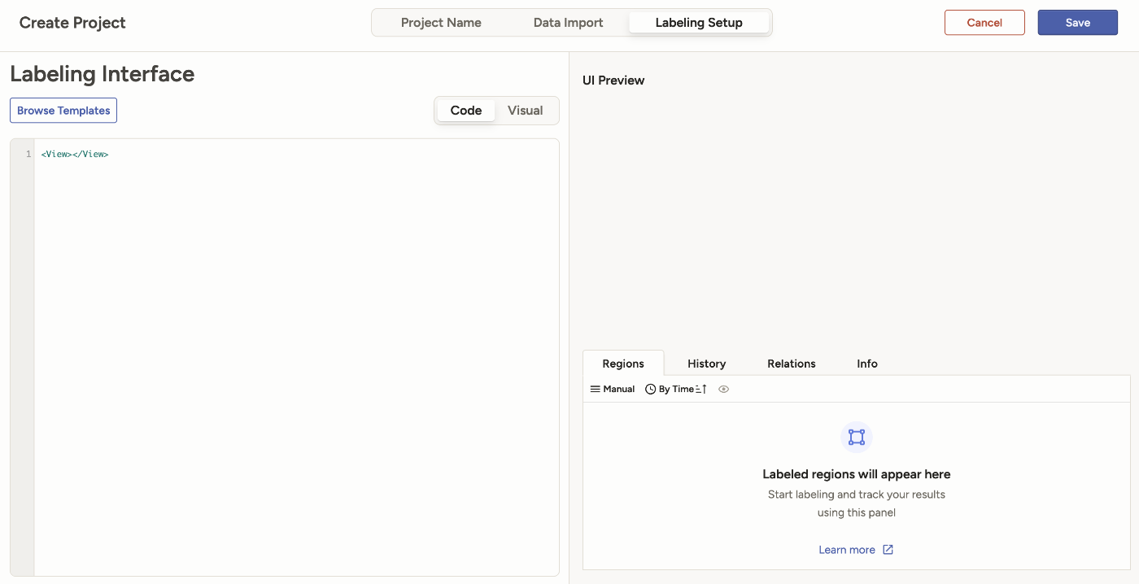Open the History tab
Viewport: 1139px width, 584px height.
[706, 364]
